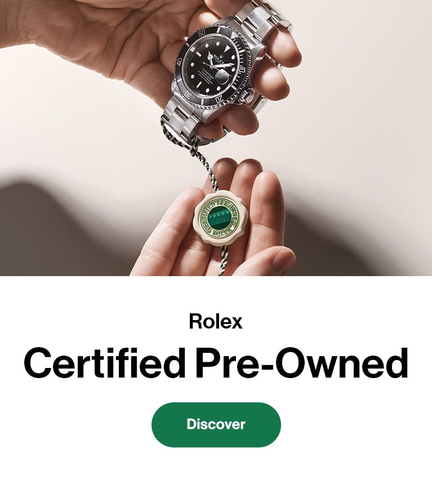Open the Rolex watch banner image
The width and height of the screenshot is (432, 479).
(216, 138)
